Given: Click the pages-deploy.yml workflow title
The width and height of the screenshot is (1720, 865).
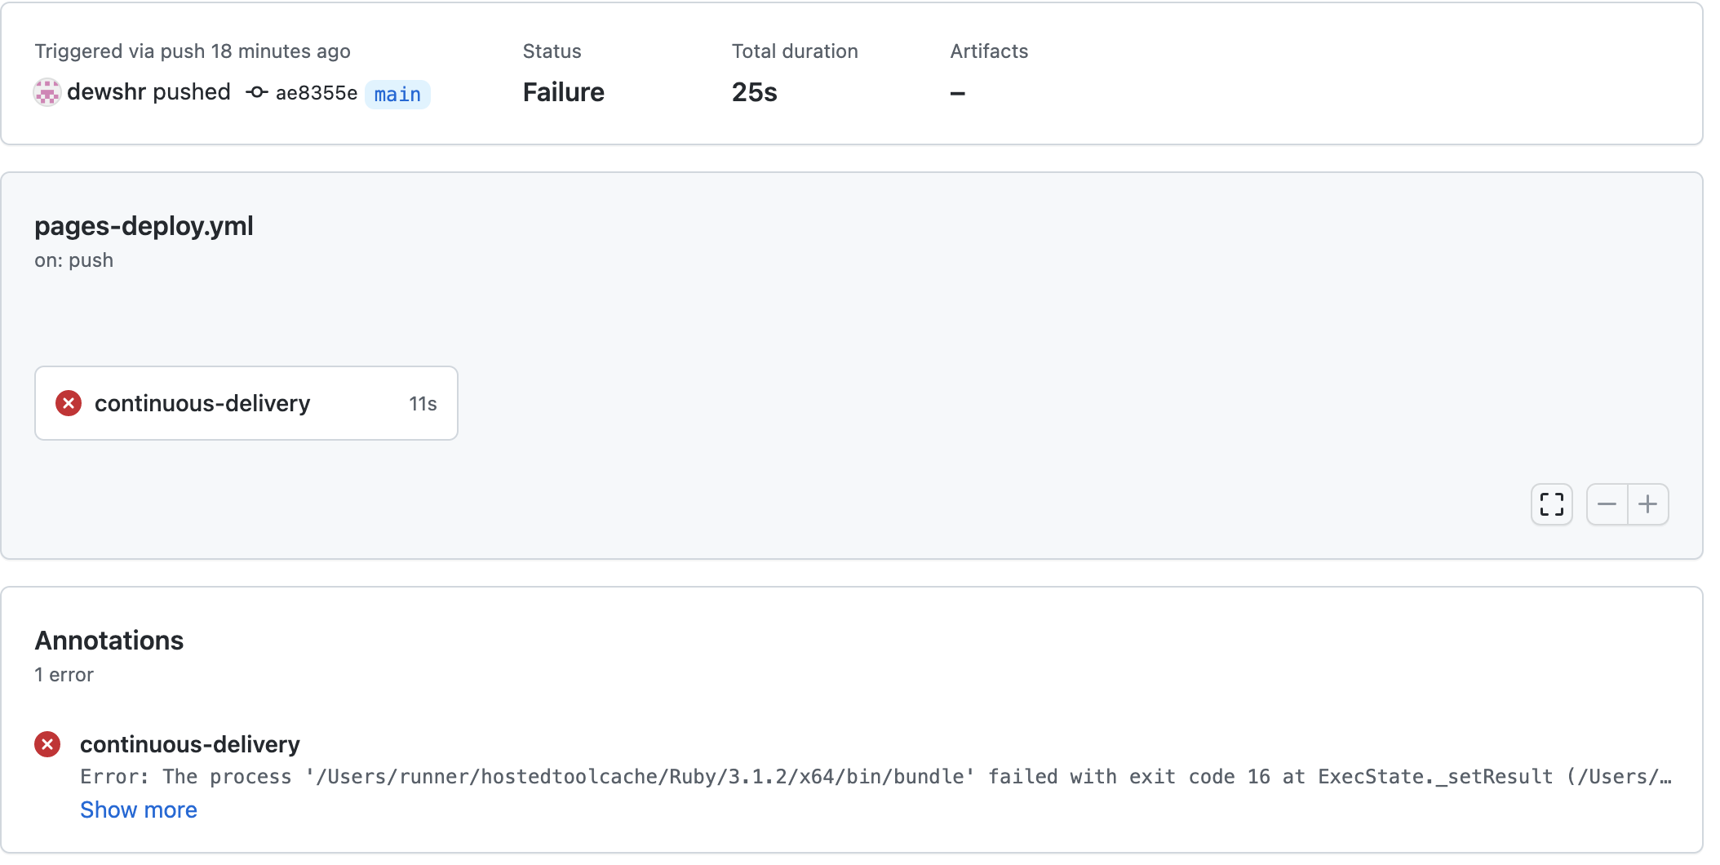Looking at the screenshot, I should 144,226.
